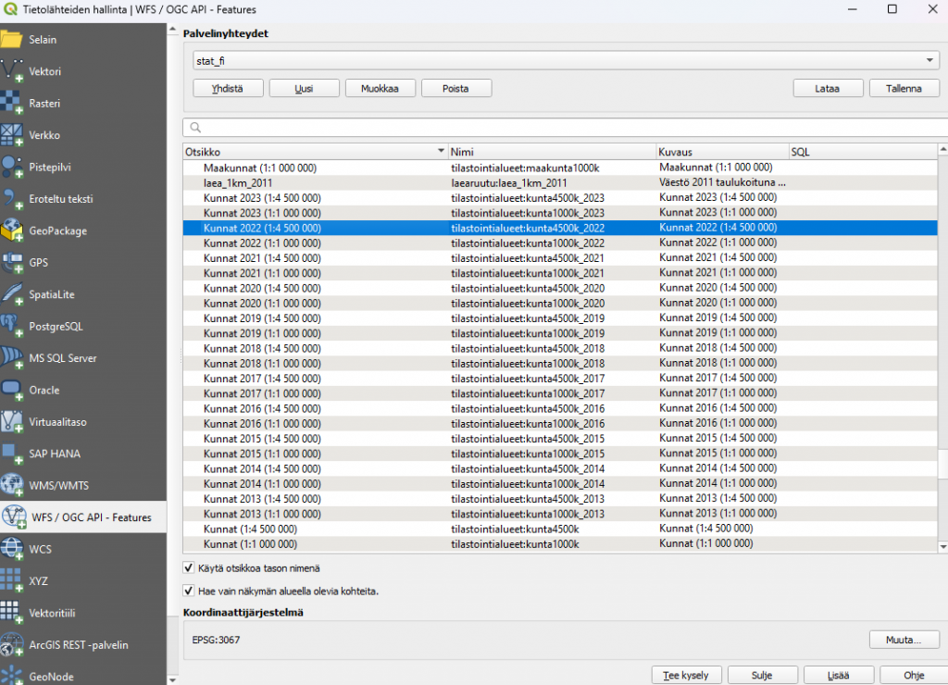This screenshot has height=685, width=948.
Task: Click name cell 'tilastointialueet:kunta4500k_2015'
Action: 527,439
